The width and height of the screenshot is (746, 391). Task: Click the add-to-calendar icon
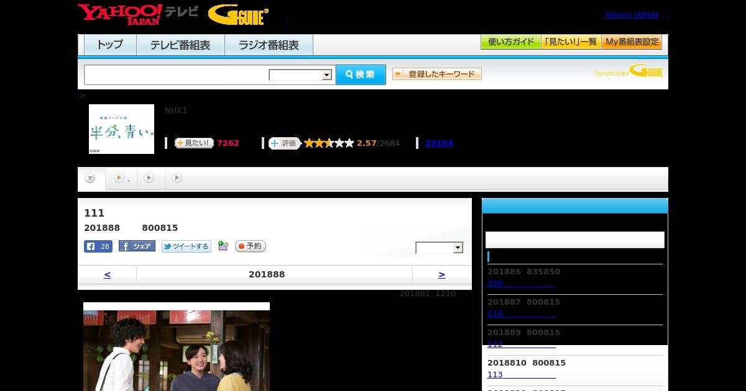click(x=223, y=246)
